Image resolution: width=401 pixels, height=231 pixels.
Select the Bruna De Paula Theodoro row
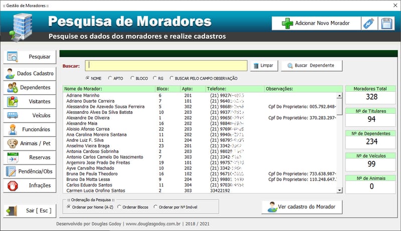tap(199, 174)
